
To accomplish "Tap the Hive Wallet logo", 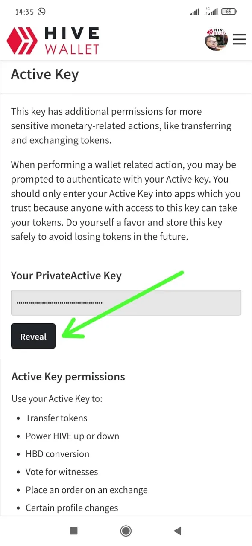I will pos(53,41).
